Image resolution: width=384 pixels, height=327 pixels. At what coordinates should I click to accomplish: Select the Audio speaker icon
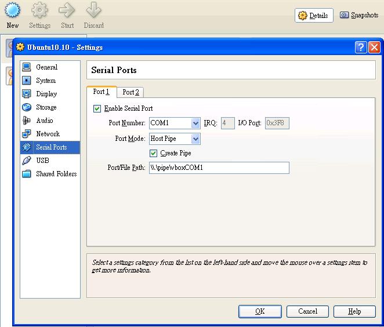(x=27, y=121)
